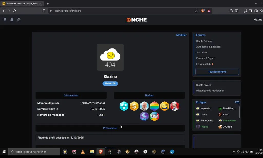Click the online users list scrollbar

(x=240, y=112)
